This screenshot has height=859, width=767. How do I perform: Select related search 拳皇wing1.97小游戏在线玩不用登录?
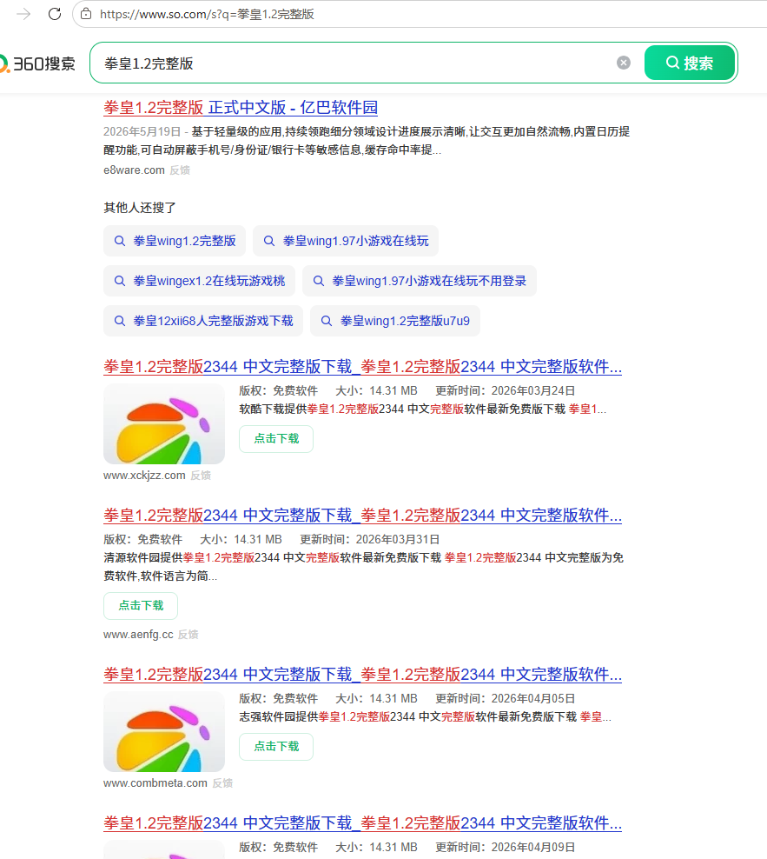tap(420, 281)
